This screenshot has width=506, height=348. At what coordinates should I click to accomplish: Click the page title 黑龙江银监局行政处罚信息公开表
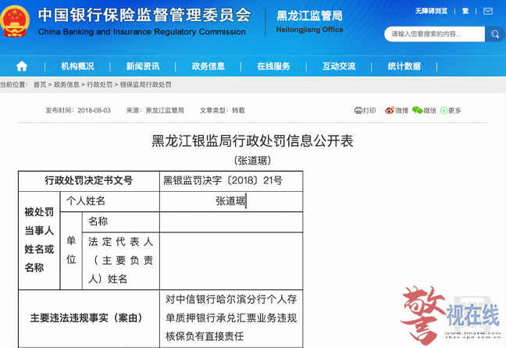[x=253, y=141]
